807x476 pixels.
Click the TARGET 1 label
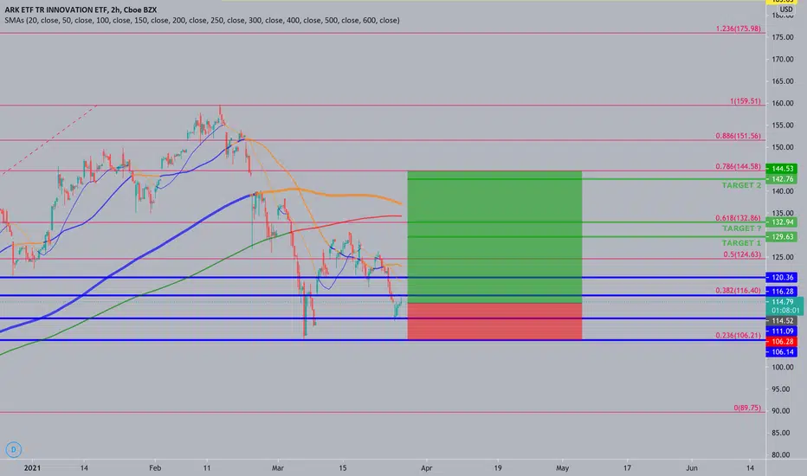[x=741, y=243]
